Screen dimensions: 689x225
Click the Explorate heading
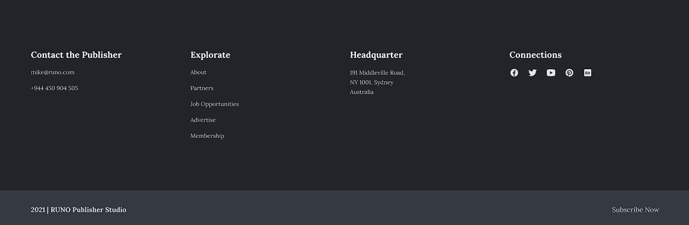(x=210, y=55)
